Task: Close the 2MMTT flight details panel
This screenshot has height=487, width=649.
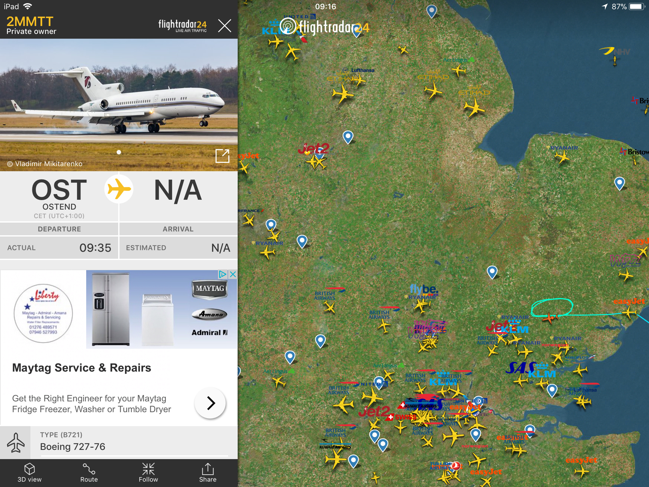Action: 225,26
